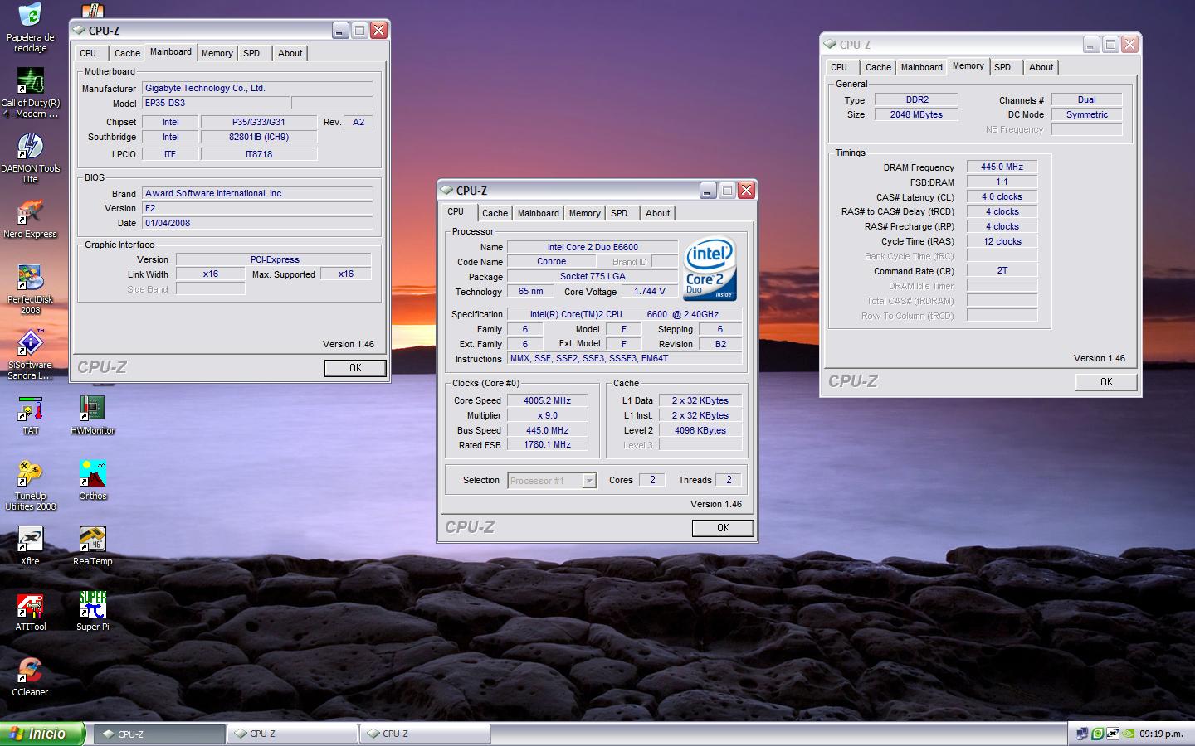
Task: Open Cache tab in right Memory window
Action: tap(878, 67)
